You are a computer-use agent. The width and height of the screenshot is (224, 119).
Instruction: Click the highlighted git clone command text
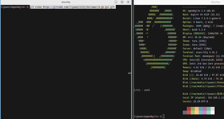(x=72, y=7)
